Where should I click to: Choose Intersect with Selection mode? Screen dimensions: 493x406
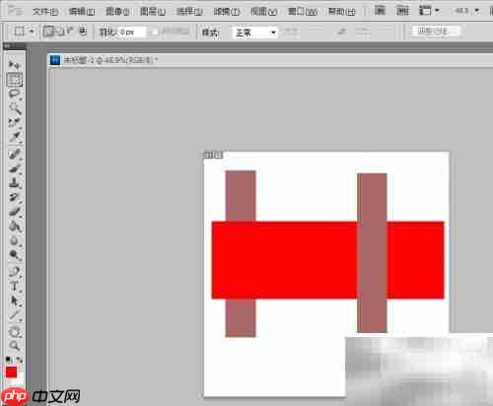tap(83, 31)
